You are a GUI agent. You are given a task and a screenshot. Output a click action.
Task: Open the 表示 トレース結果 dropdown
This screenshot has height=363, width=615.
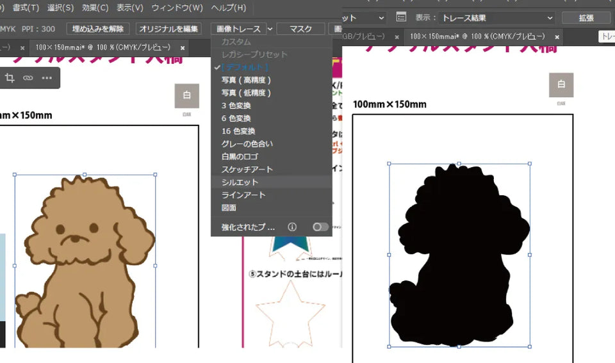497,18
